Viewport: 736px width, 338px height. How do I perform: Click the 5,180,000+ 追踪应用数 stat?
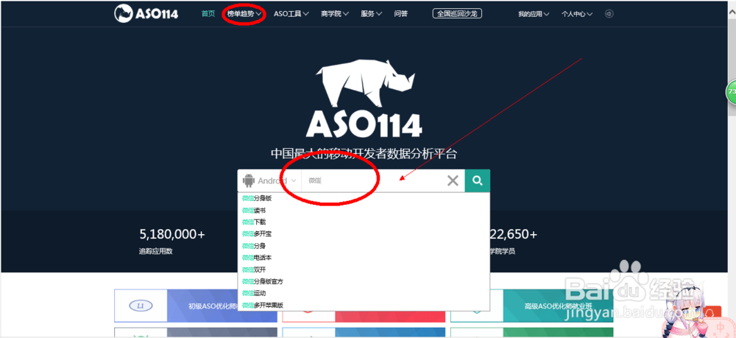(x=172, y=242)
